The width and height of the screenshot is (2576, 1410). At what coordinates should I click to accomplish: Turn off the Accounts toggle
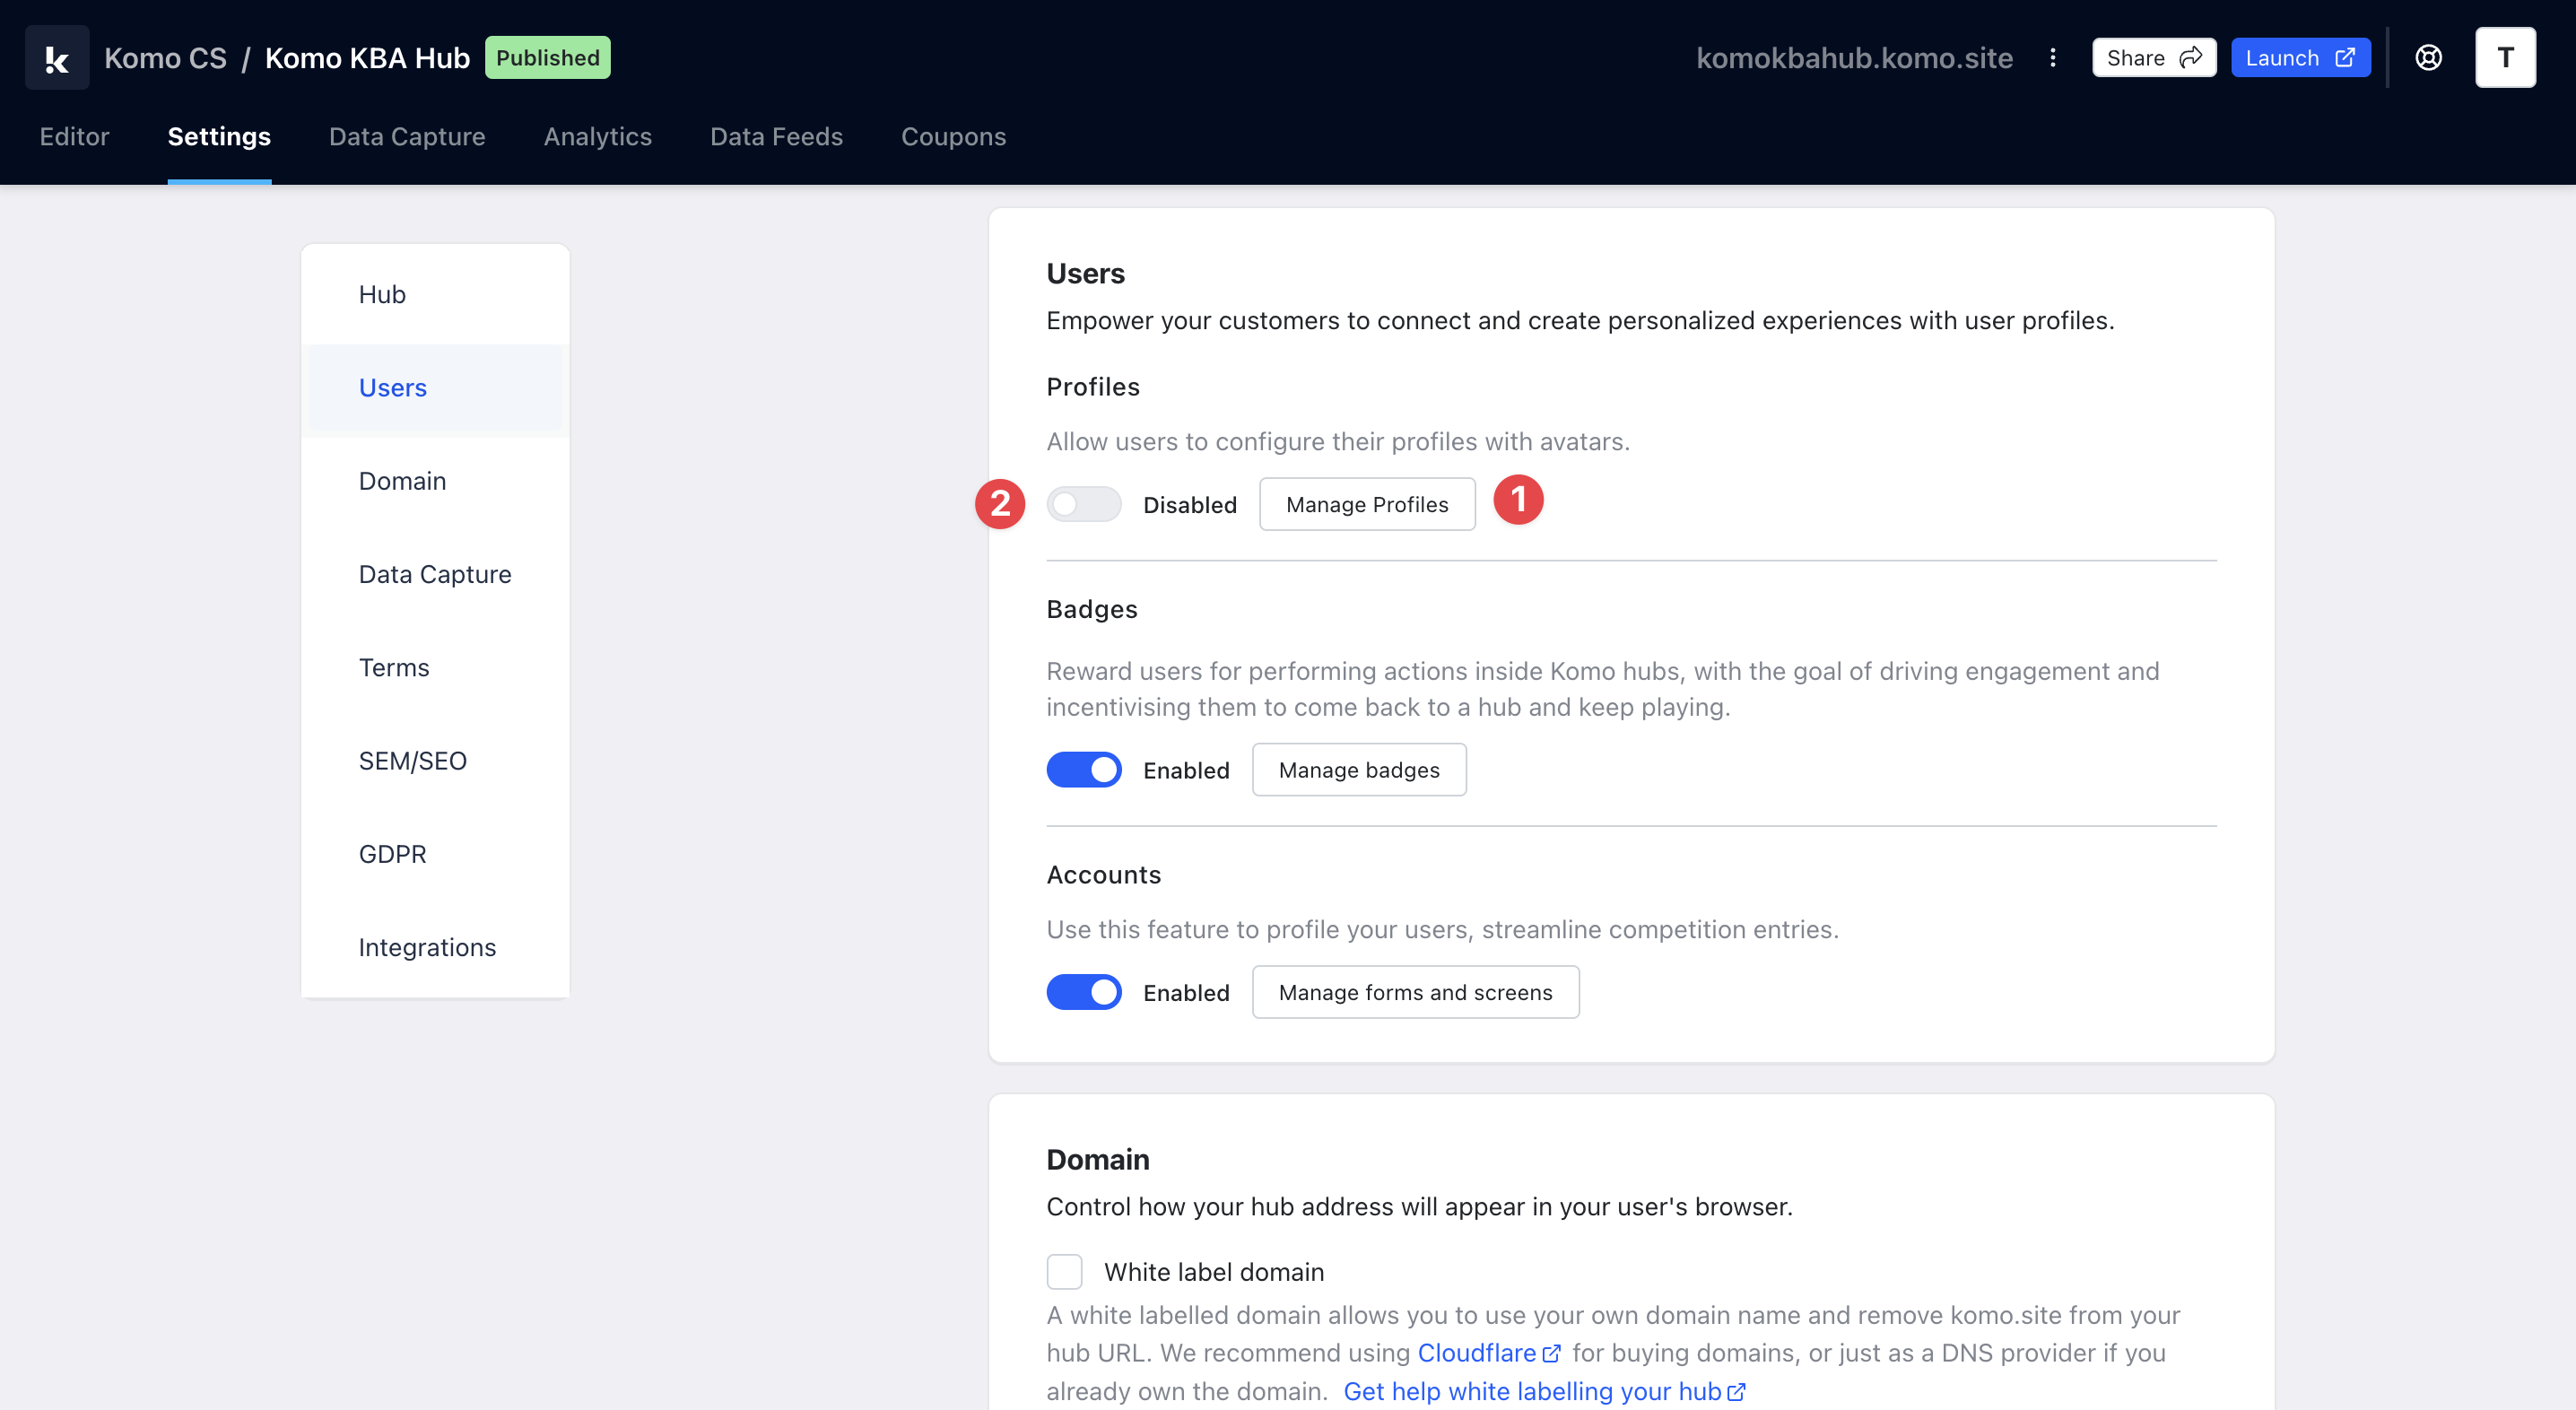tap(1084, 992)
